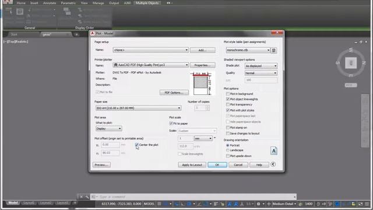Click the status bar grid display icon

(159, 204)
